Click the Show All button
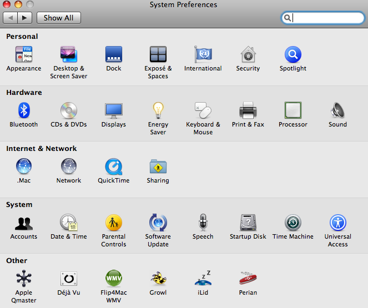 (x=59, y=18)
